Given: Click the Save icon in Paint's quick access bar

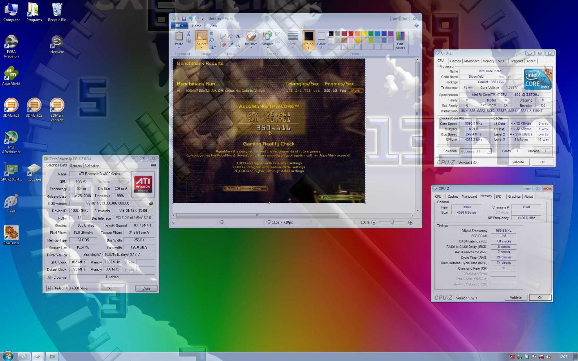Looking at the screenshot, I should (x=184, y=18).
